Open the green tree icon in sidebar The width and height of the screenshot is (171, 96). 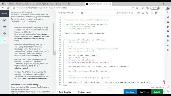168,50
